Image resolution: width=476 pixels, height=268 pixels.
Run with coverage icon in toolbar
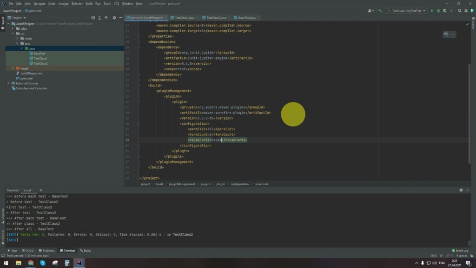(x=445, y=11)
